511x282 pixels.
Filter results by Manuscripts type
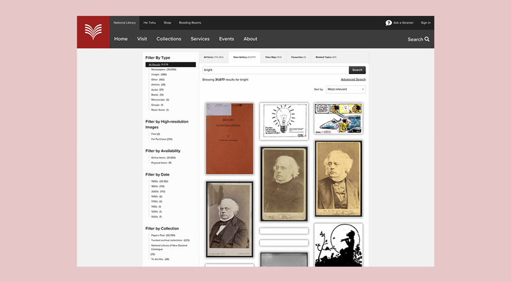click(160, 100)
